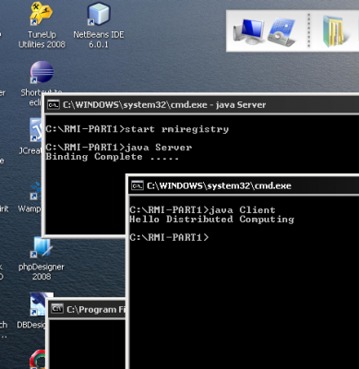359x369 pixels.
Task: Click the C:\Program Files cmd window system icon
Action: (x=57, y=308)
